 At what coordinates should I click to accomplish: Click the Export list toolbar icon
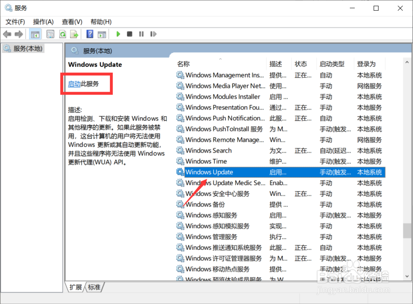click(74, 34)
